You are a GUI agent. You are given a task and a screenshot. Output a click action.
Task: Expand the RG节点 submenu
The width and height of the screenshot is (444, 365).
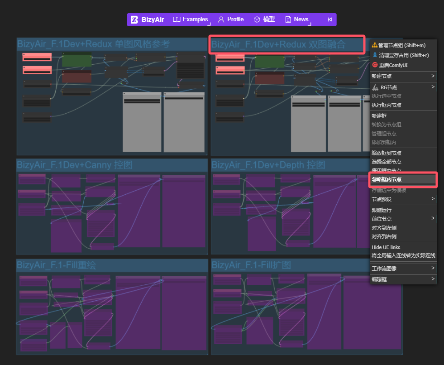tap(403, 87)
